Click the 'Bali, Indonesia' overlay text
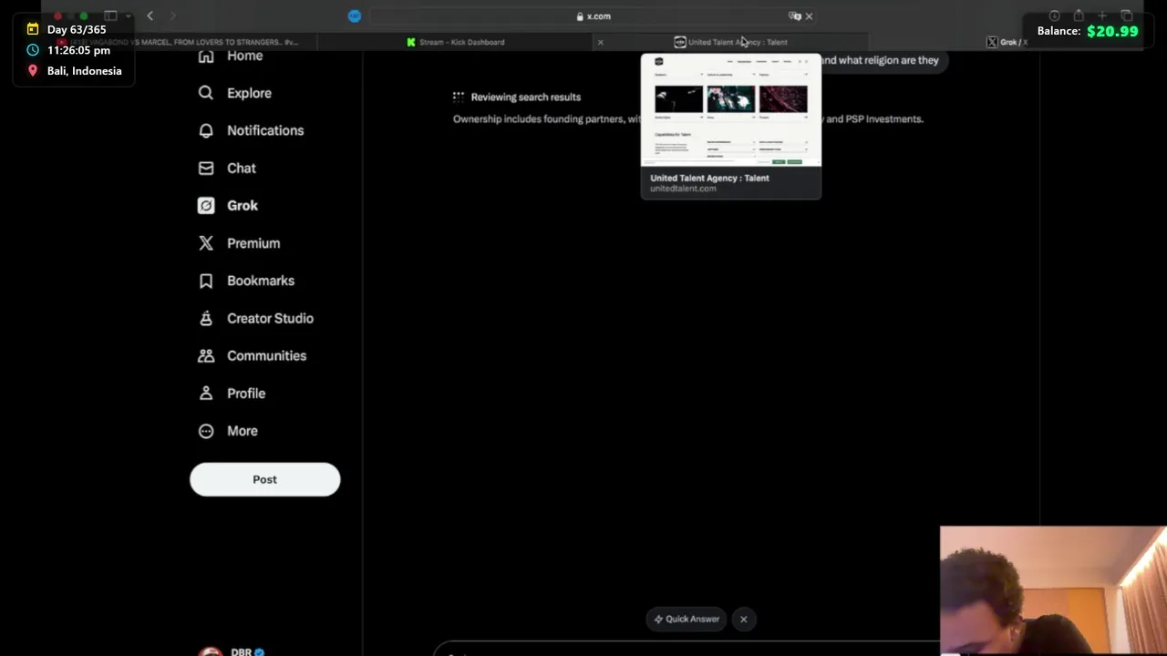Viewport: 1167px width, 656px height. click(x=84, y=71)
